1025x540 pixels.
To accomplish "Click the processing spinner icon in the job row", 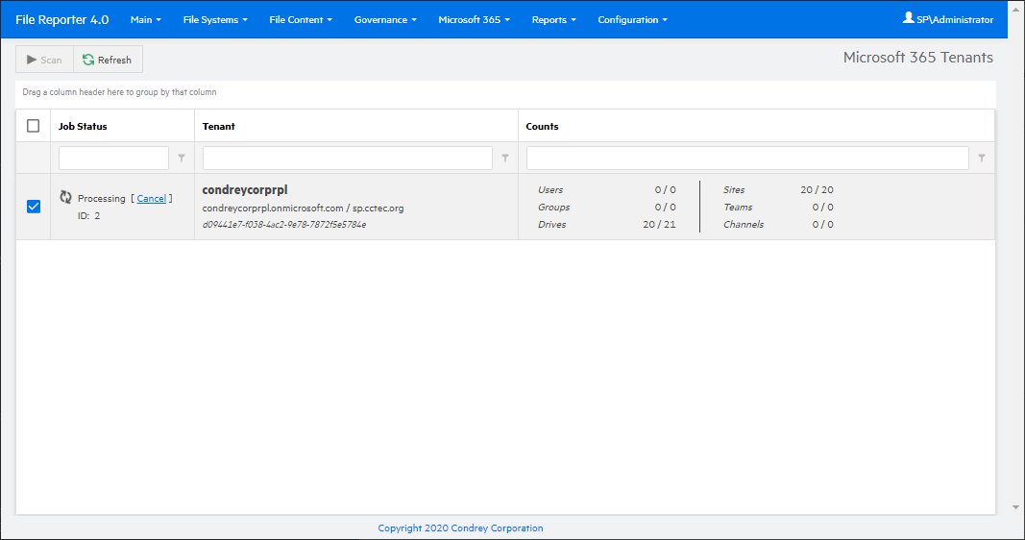I will click(65, 198).
